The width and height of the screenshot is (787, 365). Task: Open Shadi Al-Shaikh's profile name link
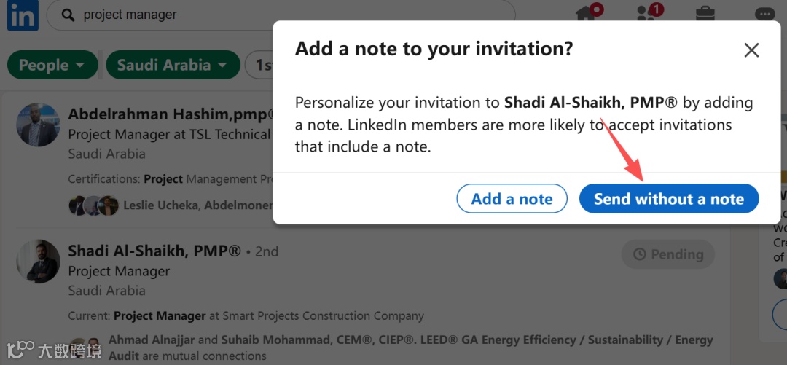click(x=154, y=251)
